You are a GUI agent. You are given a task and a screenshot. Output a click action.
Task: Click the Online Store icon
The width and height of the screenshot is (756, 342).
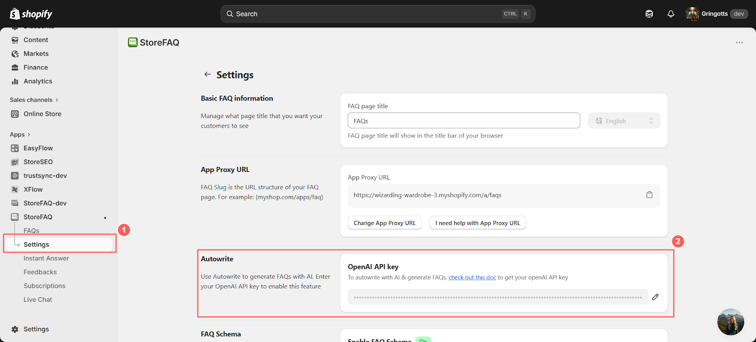[x=15, y=114]
